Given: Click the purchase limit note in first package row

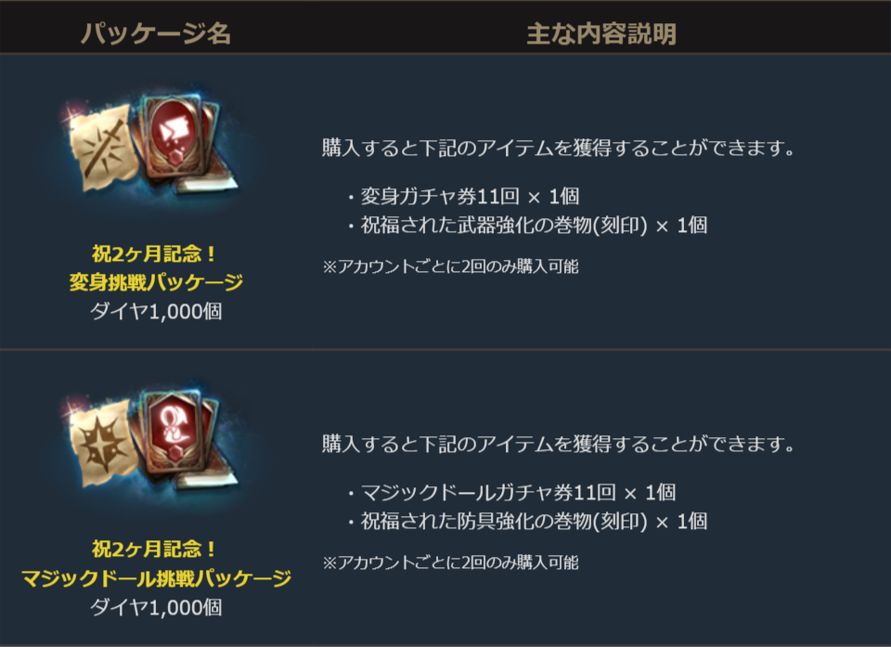Looking at the screenshot, I should pos(449,266).
